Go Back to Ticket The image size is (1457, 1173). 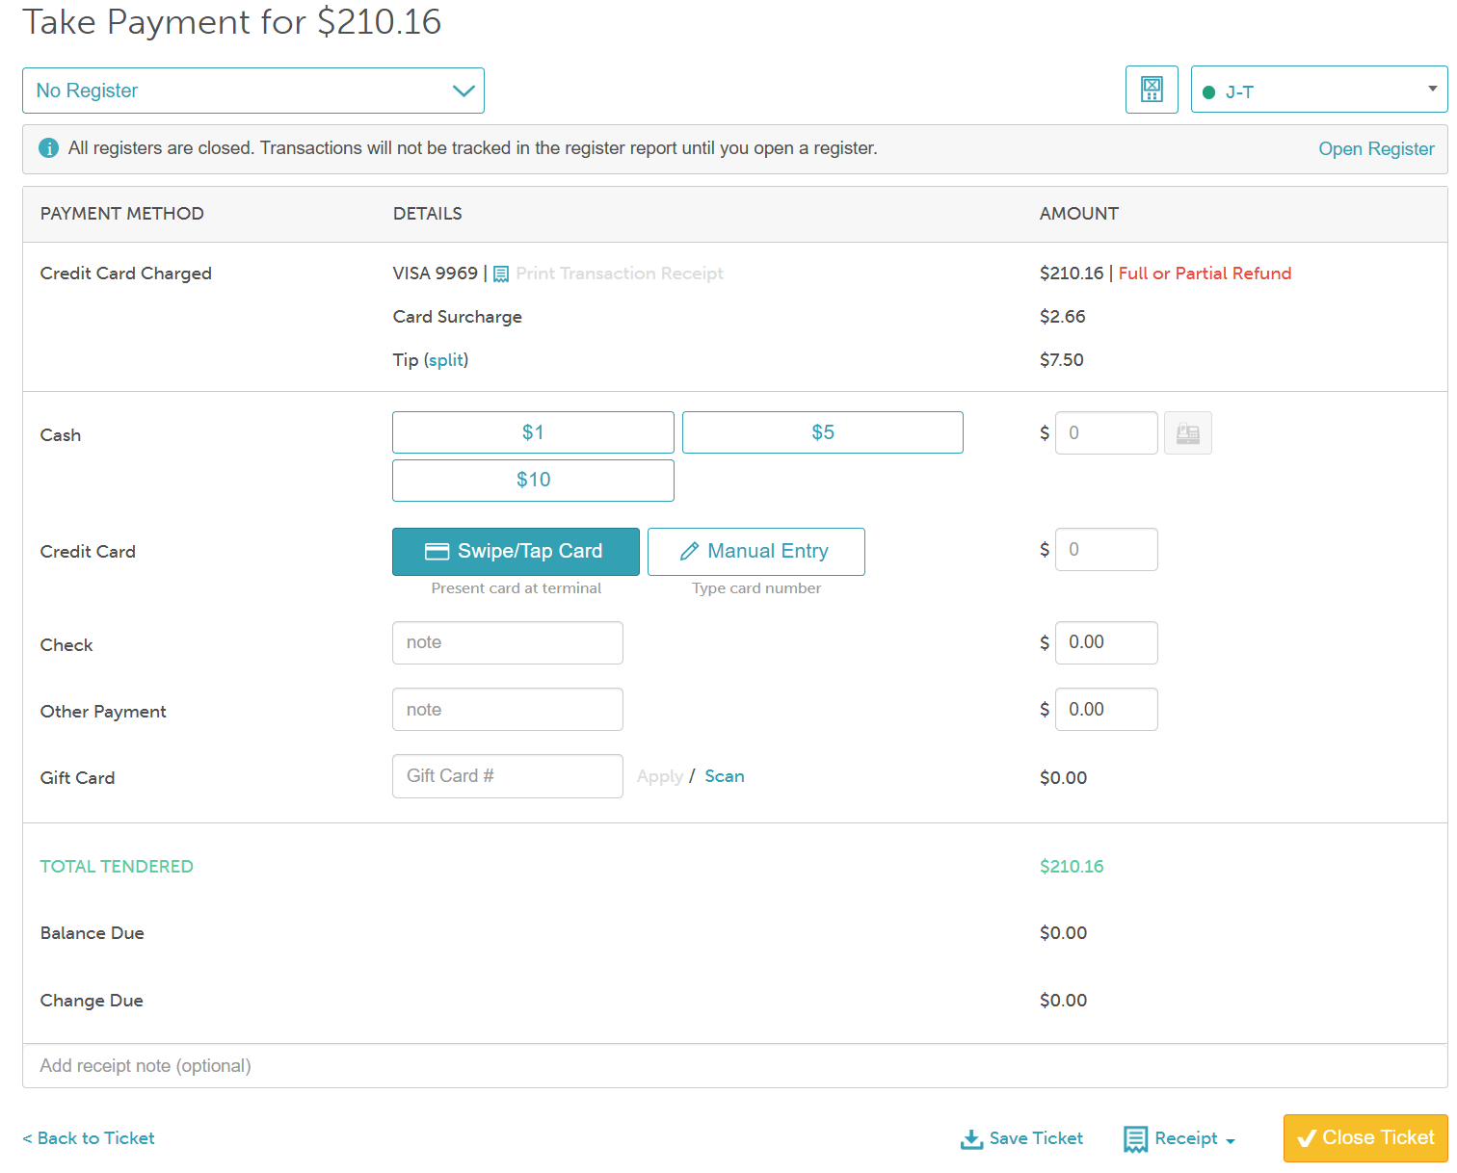click(x=89, y=1138)
